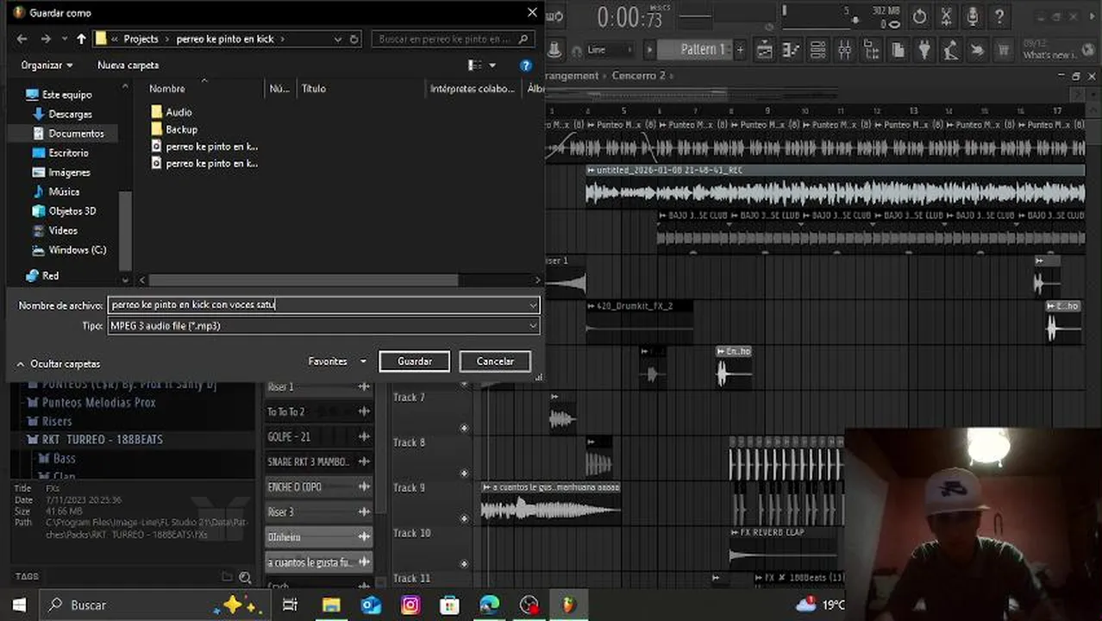Click the dialog's horizontal scrollbar
The height and width of the screenshot is (621, 1102).
tap(303, 280)
